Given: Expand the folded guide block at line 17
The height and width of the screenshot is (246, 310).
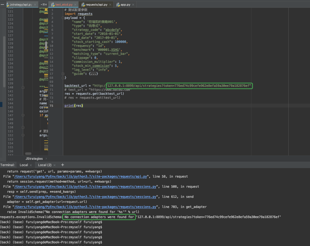Looking at the screenshot, I should tap(63, 74).
